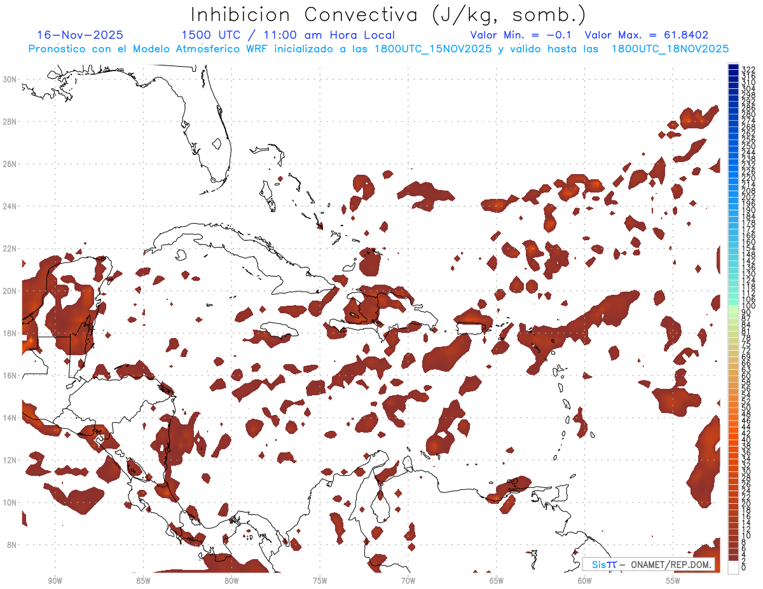Click the '60W' longitude label

point(585,581)
